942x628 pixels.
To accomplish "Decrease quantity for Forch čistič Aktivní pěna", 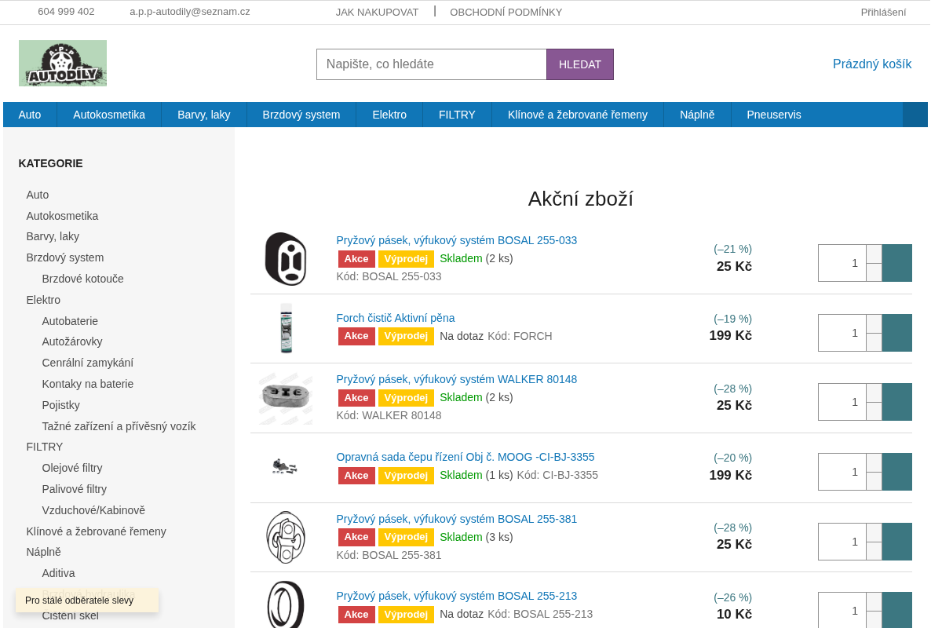I will pos(874,342).
